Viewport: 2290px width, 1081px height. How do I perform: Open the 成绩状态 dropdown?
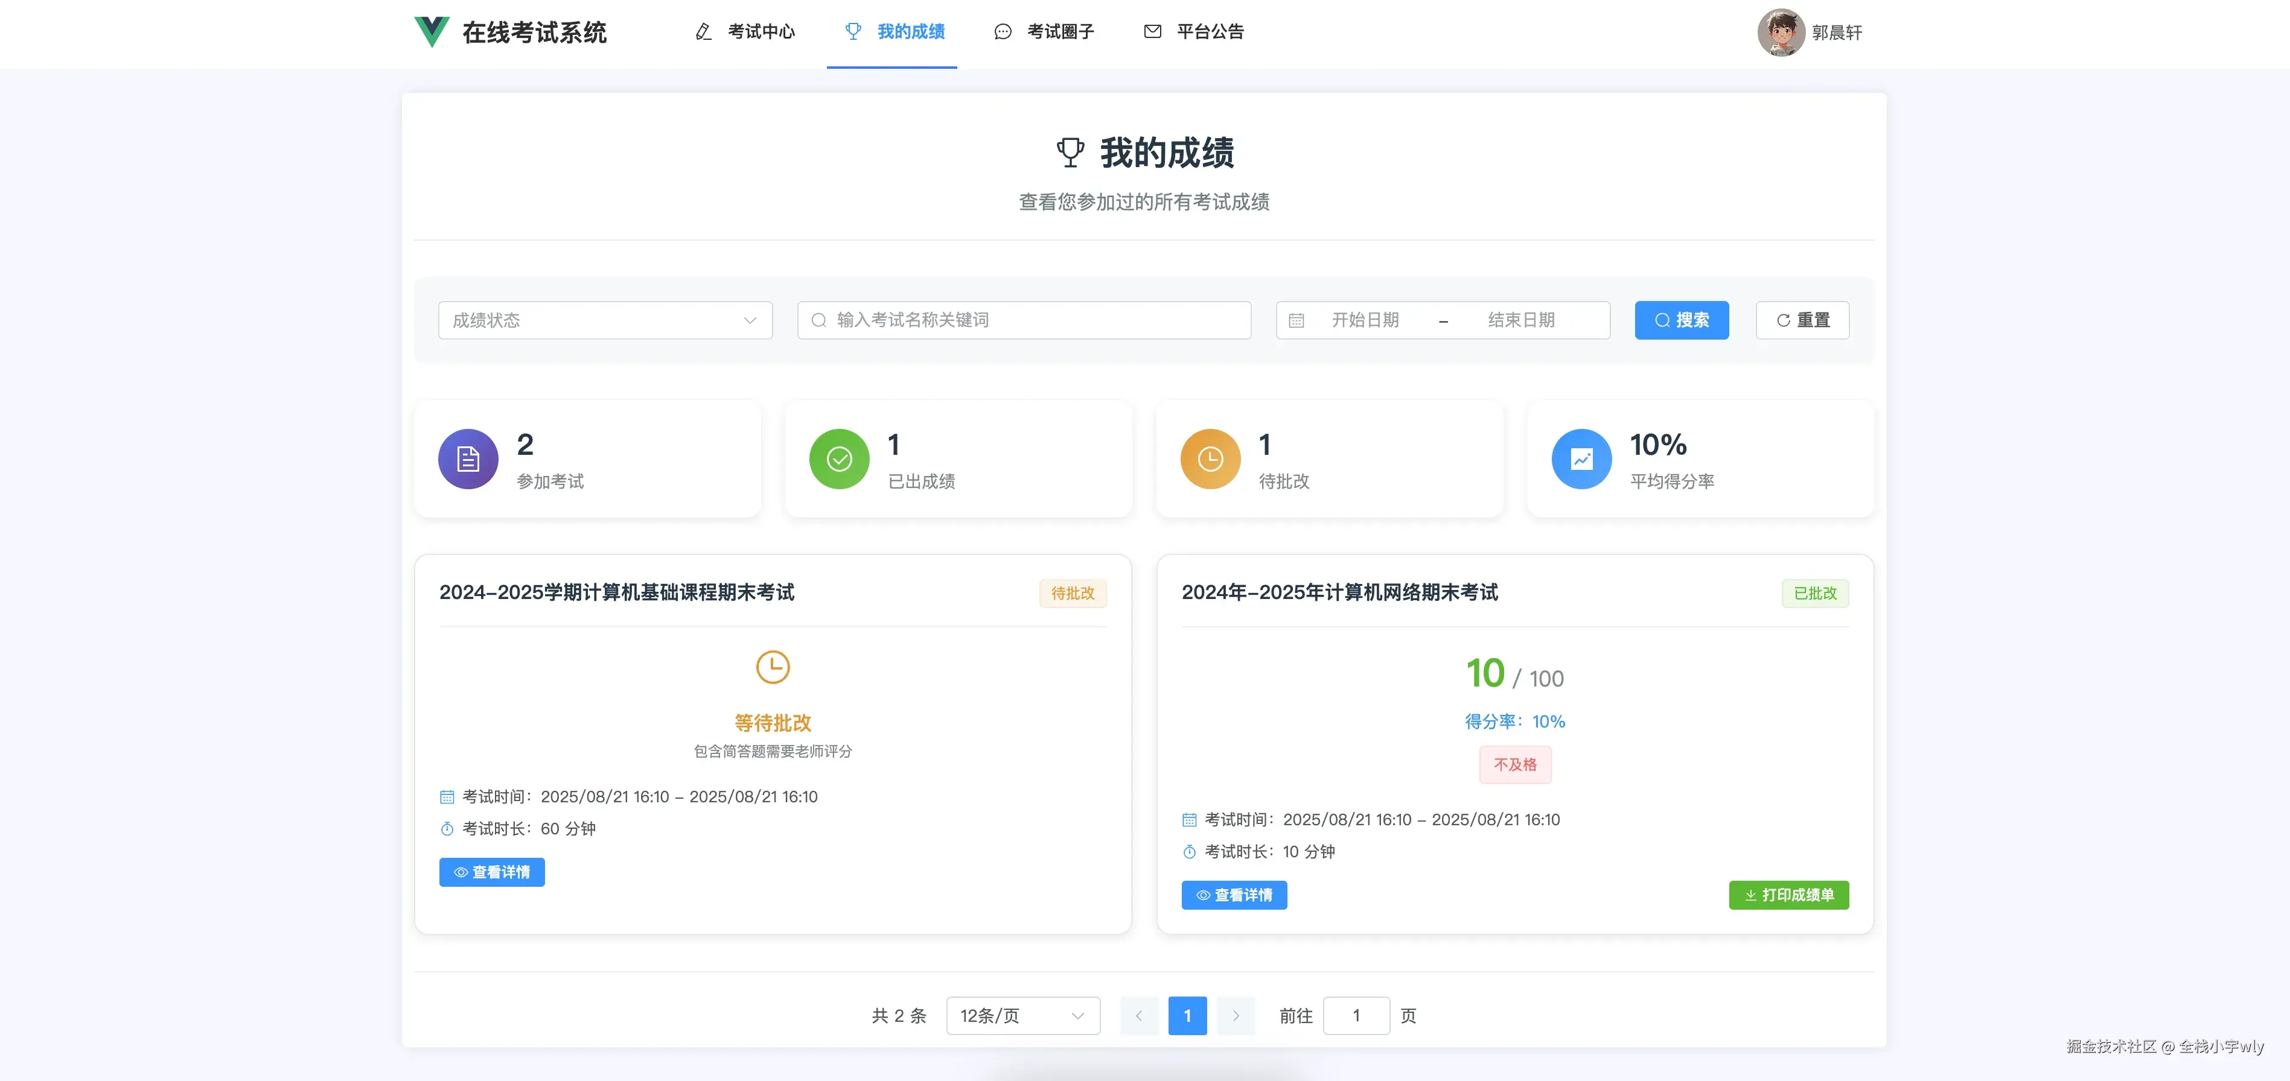point(605,321)
